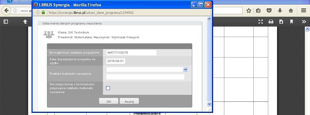The height and width of the screenshot is (115, 310).
Task: Click 'Nr w szkolnym zestawie programów' label
Action: pyautogui.click(x=74, y=53)
